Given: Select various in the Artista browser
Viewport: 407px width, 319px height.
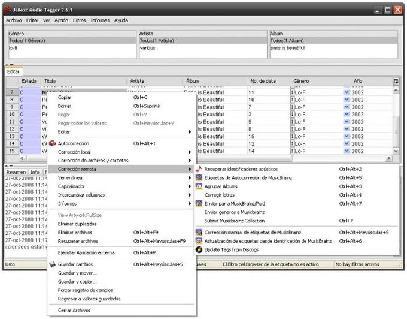Looking at the screenshot, I should (203, 48).
